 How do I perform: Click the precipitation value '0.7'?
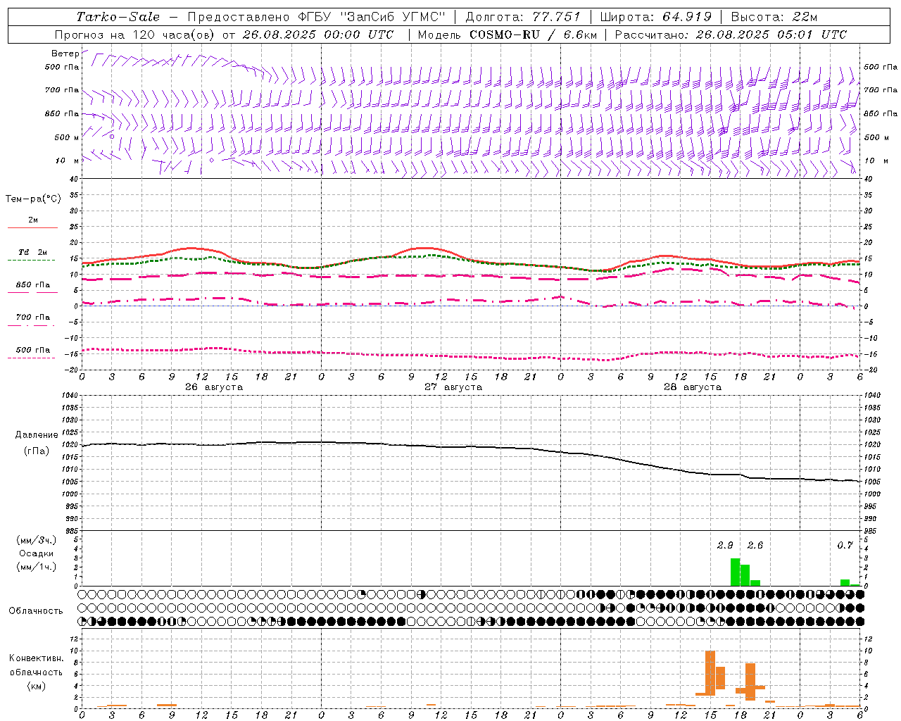[845, 545]
